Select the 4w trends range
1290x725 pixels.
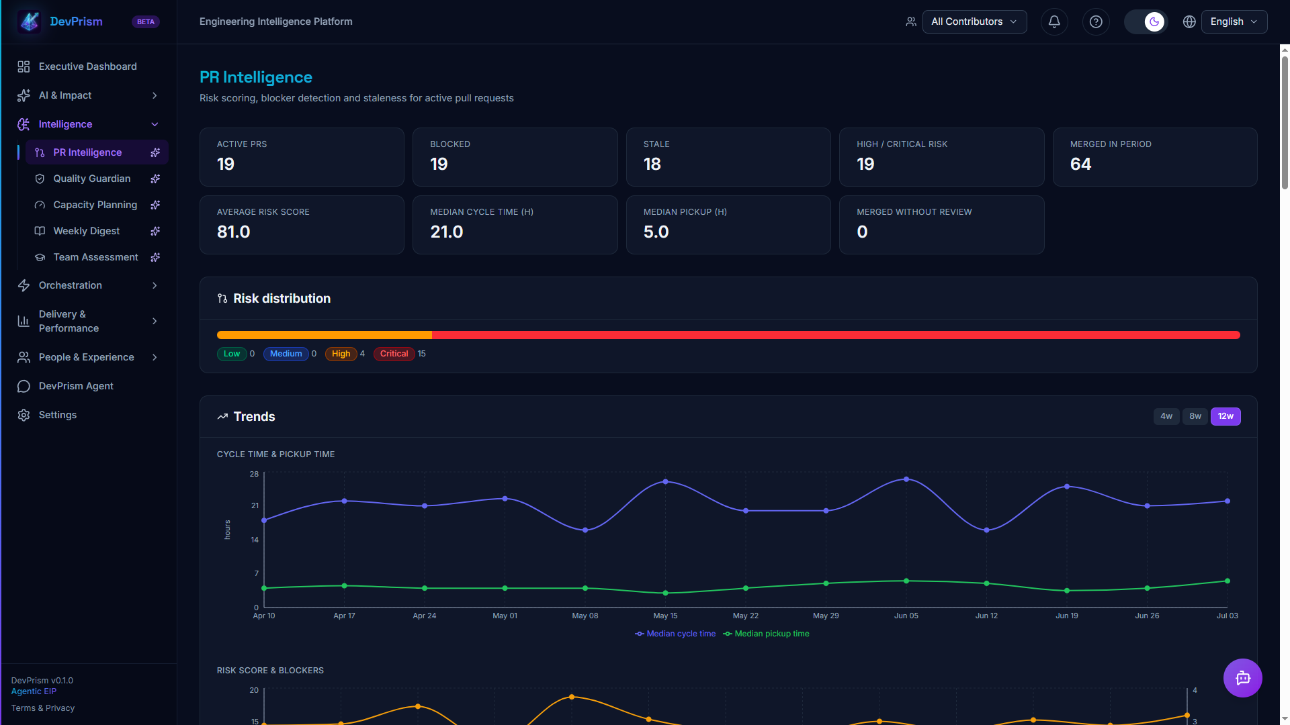click(1166, 416)
